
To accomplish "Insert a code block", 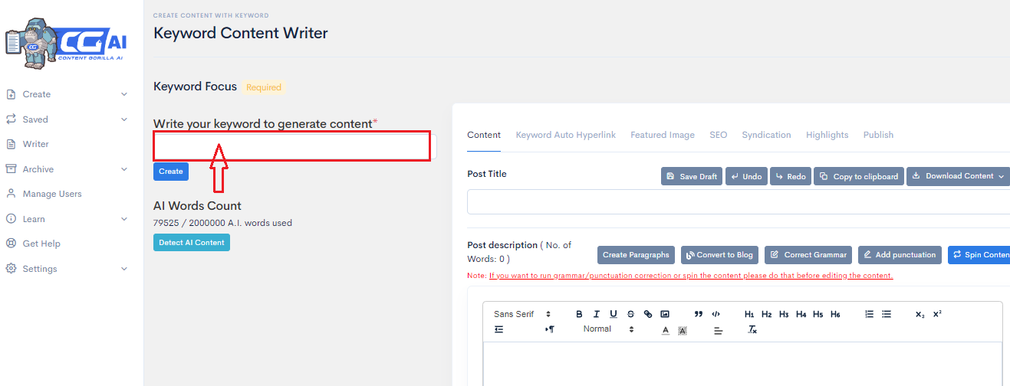I will (716, 314).
